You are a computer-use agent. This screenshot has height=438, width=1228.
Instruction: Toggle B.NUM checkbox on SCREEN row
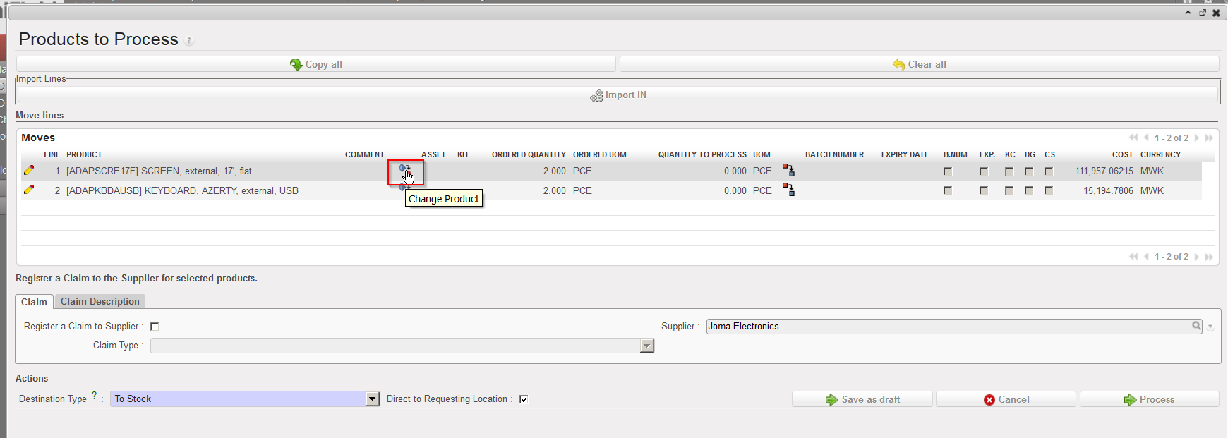point(948,171)
